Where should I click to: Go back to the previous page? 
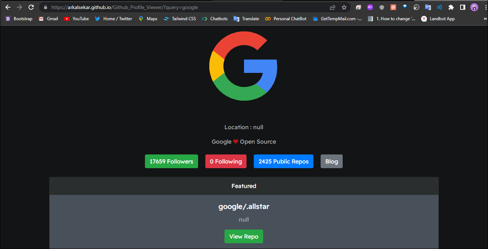tap(8, 7)
